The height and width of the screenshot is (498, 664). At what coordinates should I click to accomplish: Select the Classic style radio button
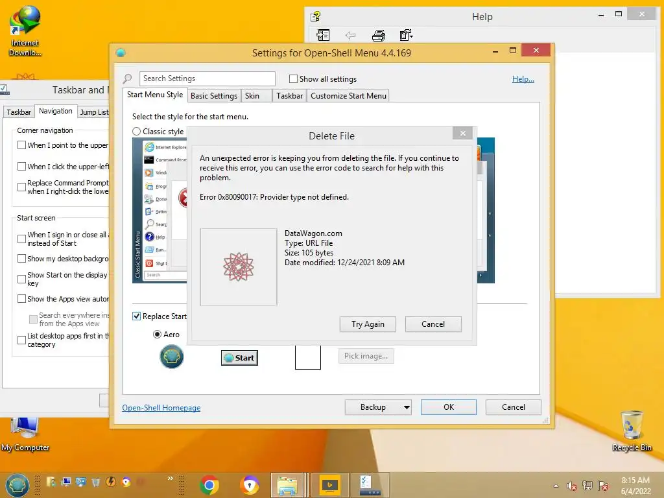[136, 131]
